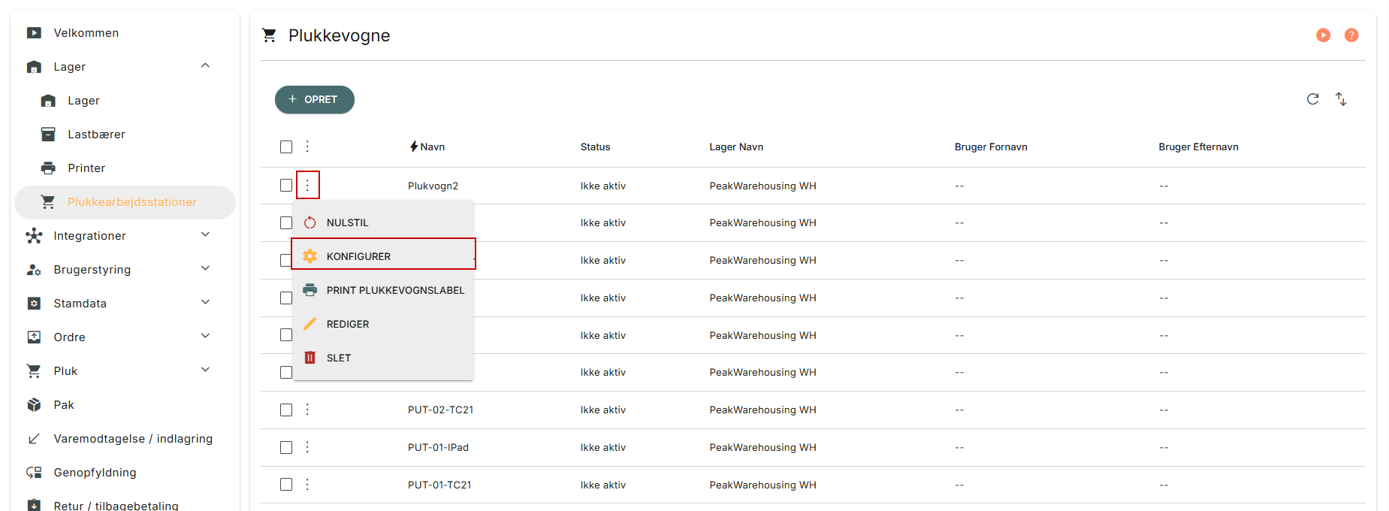Expand the Integrationer sidebar section
The height and width of the screenshot is (511, 1389).
(x=205, y=235)
